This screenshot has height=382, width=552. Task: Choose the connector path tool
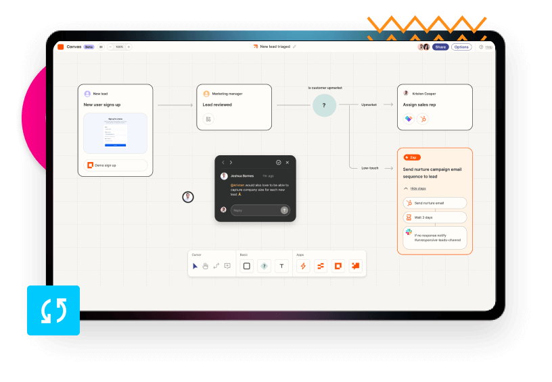(216, 266)
